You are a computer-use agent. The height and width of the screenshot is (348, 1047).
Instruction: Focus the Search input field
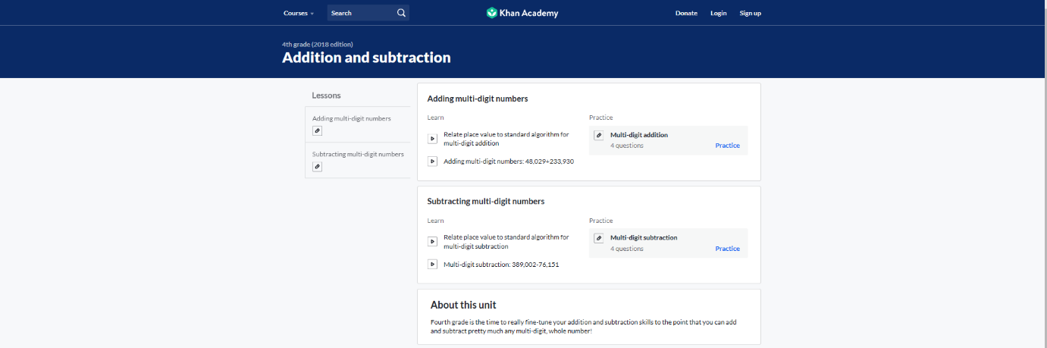pos(362,13)
